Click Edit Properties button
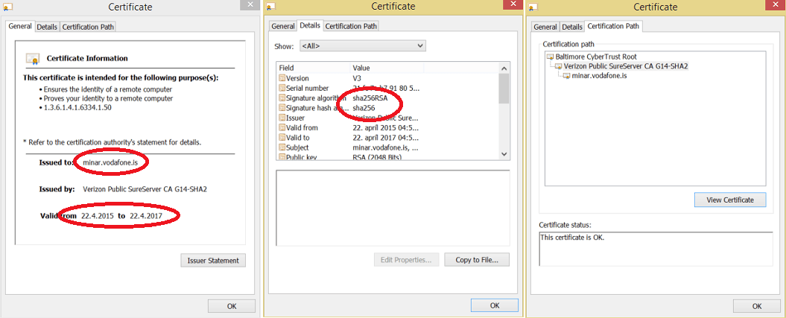786x318 pixels. click(406, 260)
